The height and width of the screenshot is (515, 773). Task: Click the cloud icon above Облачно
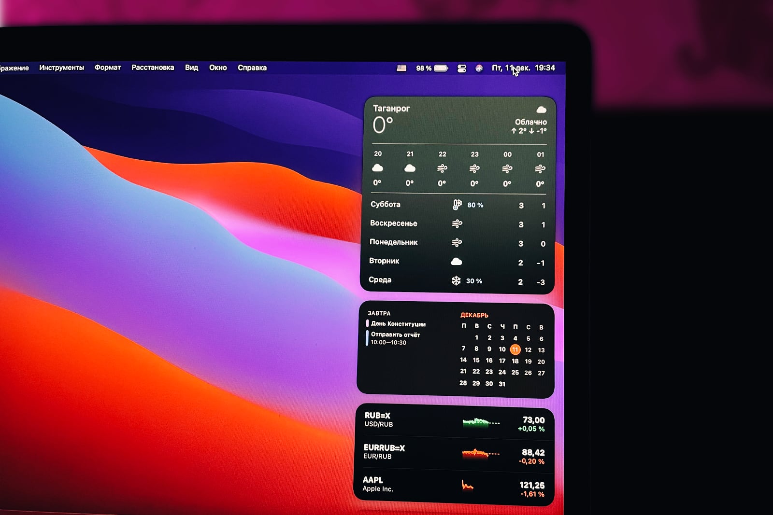tap(541, 110)
